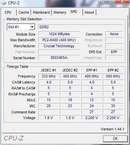The width and height of the screenshot is (130, 145).
Task: Click the Version 1.44.1 label
Action: point(112,129)
